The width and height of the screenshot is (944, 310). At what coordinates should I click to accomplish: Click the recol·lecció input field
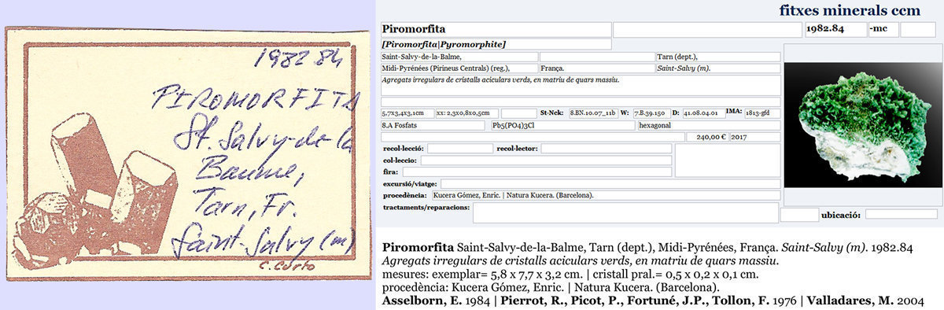[x=459, y=148]
